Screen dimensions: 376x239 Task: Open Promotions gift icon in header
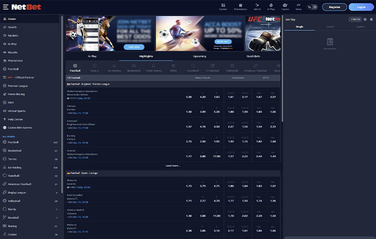click(x=241, y=7)
